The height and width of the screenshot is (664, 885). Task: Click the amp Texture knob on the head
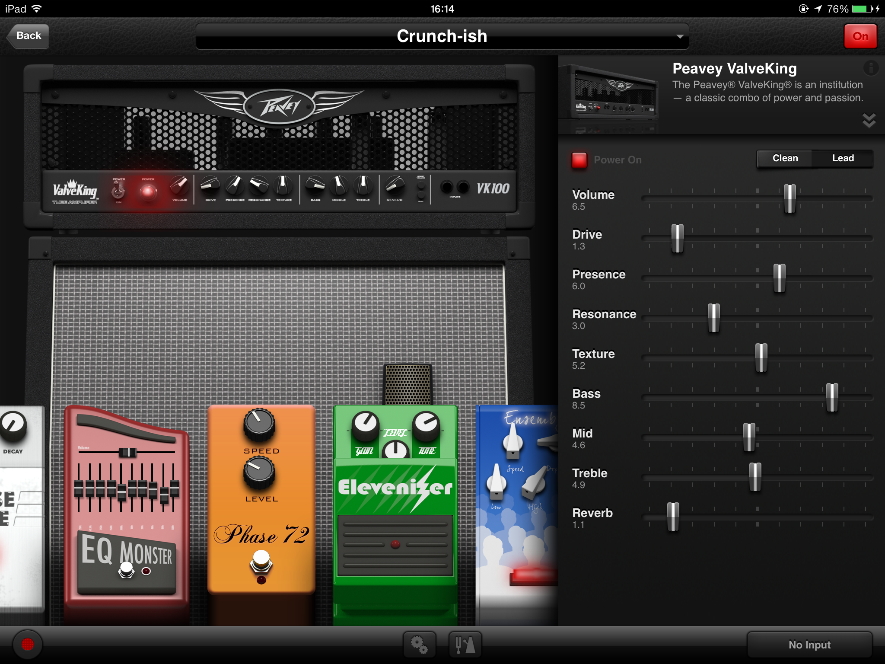coord(283,186)
